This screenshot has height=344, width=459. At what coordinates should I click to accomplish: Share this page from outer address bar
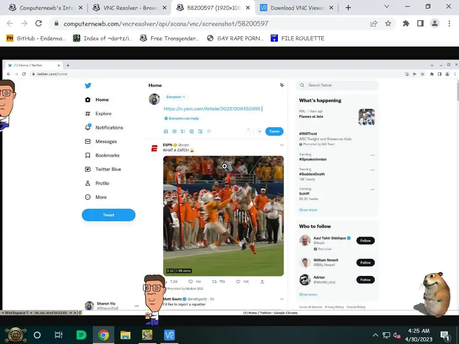(x=374, y=24)
